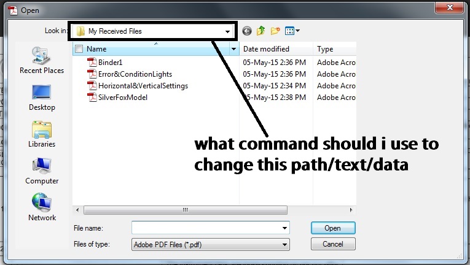
Task: Click the Cancel button
Action: click(333, 244)
